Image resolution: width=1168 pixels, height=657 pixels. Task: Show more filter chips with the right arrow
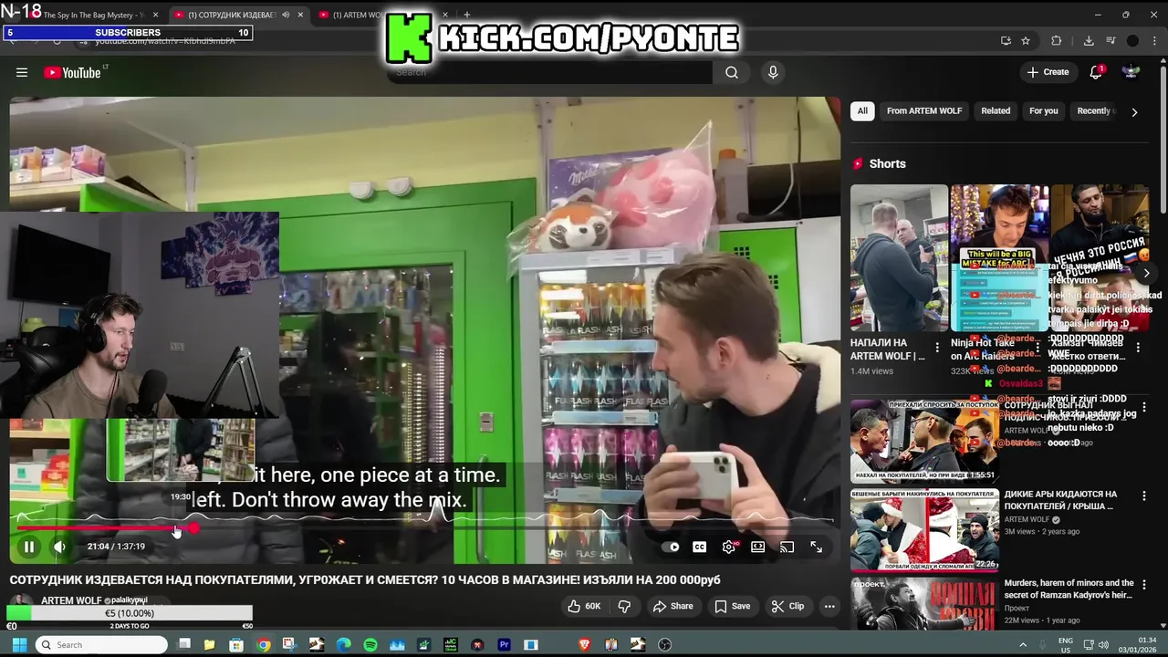tap(1134, 111)
